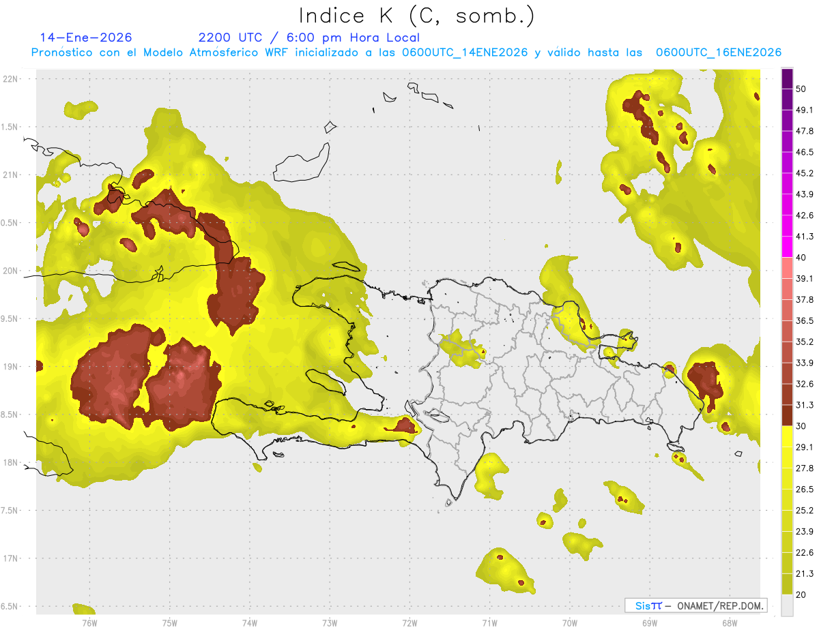819x632 pixels.
Task: Click the "21N" latitude label
Action: pyautogui.click(x=11, y=175)
